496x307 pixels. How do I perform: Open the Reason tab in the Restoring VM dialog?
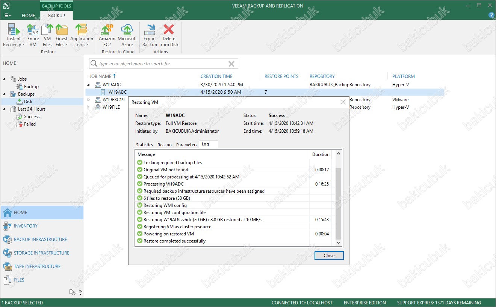165,145
